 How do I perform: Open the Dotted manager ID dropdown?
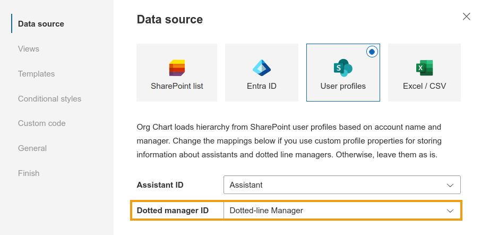[342, 211]
